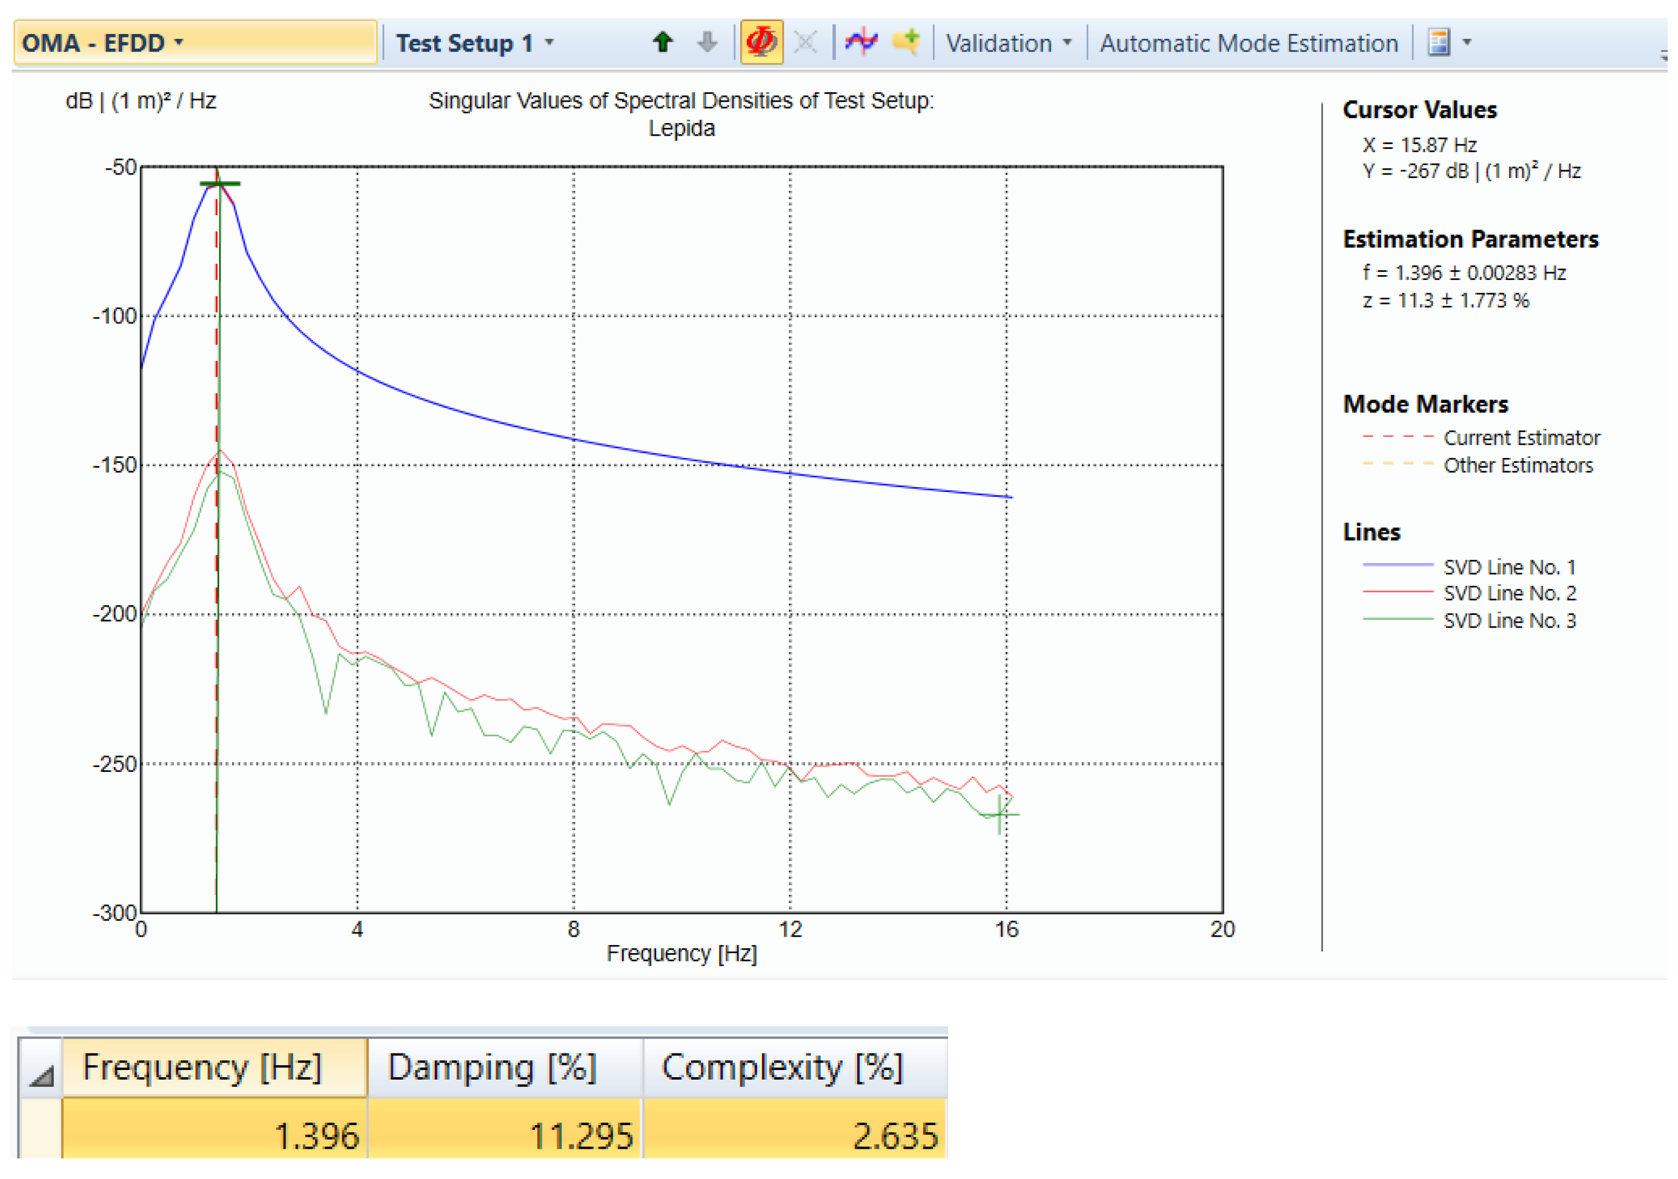
Task: Click the delete estimator X icon
Action: click(804, 42)
